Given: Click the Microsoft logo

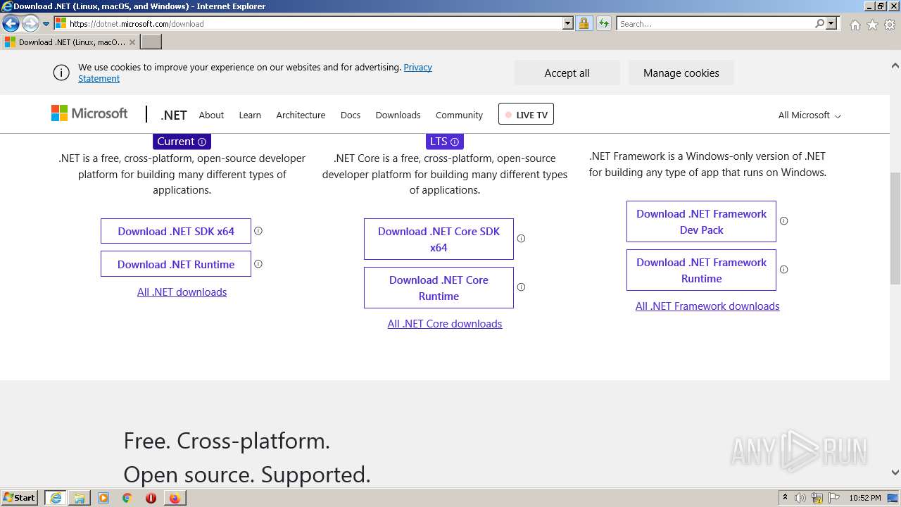Looking at the screenshot, I should click(89, 113).
